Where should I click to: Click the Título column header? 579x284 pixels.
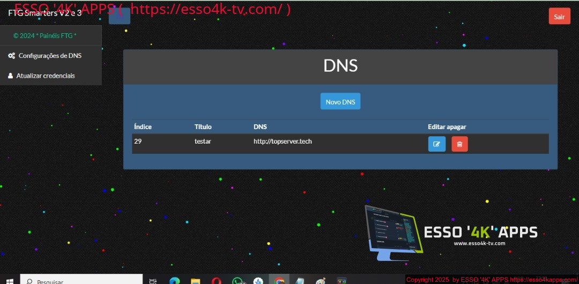click(x=203, y=126)
